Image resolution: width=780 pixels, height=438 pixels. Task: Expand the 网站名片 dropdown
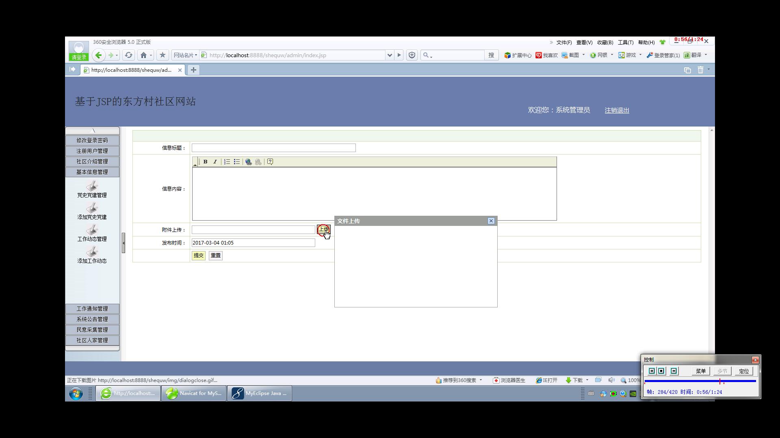point(185,55)
